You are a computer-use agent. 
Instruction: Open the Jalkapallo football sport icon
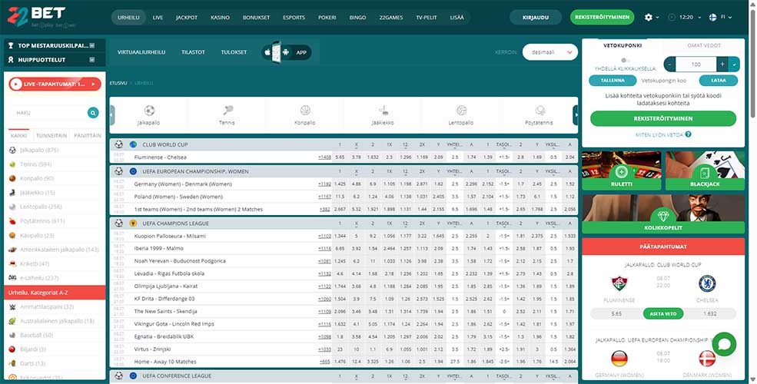coord(149,111)
